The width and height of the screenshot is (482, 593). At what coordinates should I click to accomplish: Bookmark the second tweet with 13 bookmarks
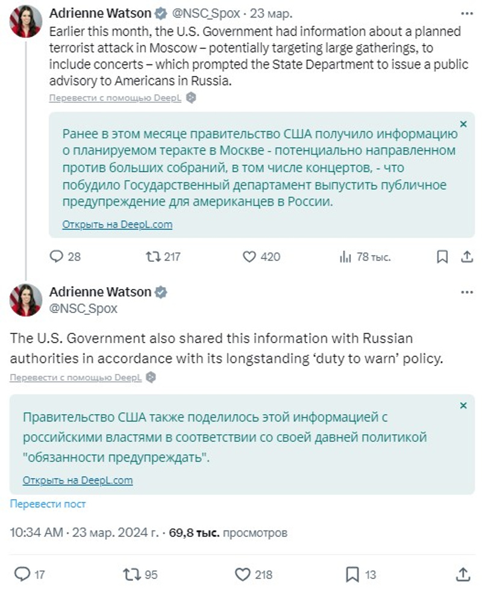tap(352, 574)
